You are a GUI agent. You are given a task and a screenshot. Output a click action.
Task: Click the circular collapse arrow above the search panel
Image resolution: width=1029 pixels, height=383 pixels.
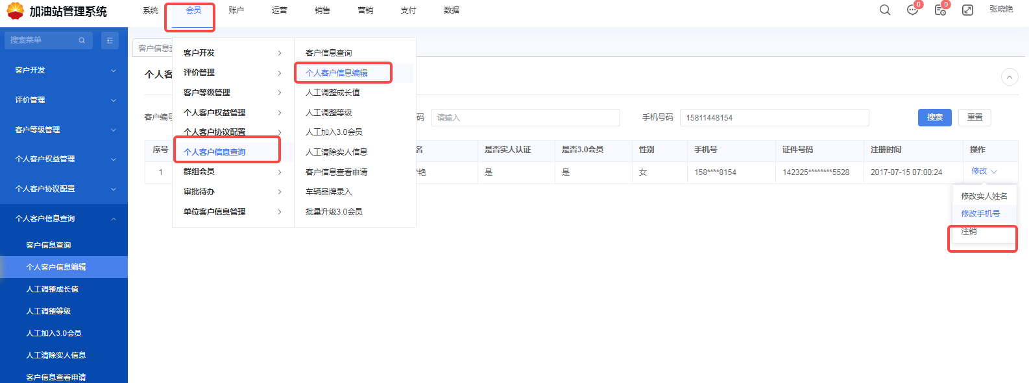pyautogui.click(x=1010, y=77)
